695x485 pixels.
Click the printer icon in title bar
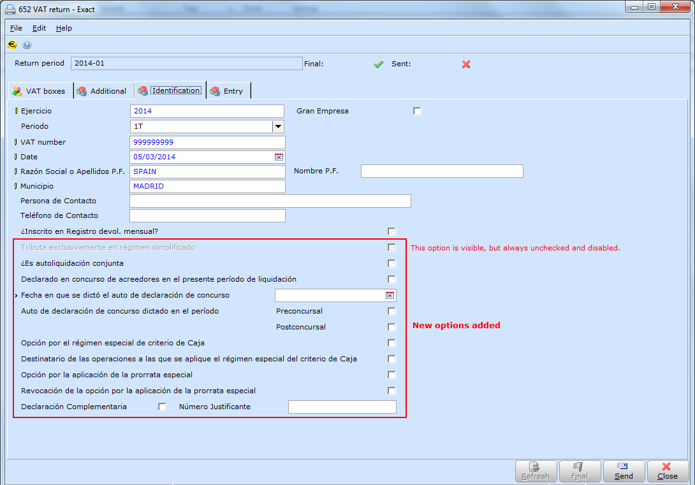(10, 10)
